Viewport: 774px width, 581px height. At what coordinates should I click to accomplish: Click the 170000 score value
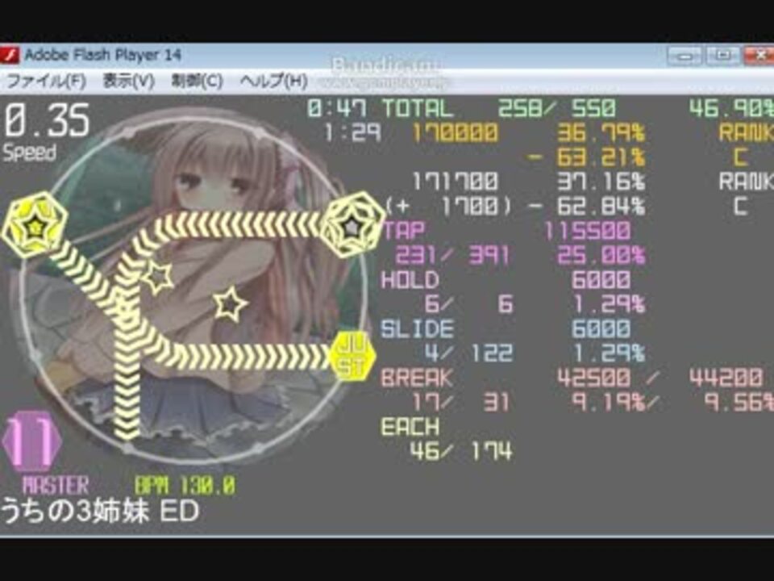455,133
